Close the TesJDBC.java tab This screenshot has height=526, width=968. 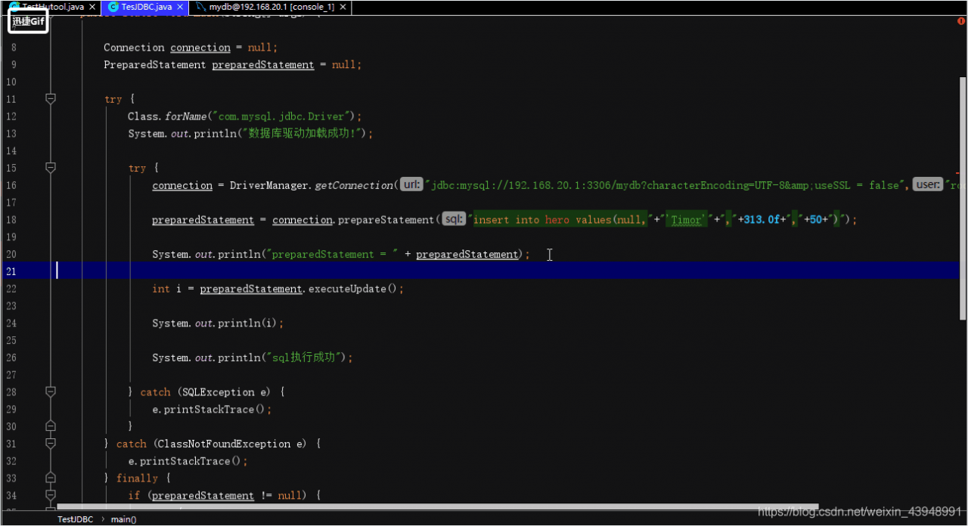point(180,7)
